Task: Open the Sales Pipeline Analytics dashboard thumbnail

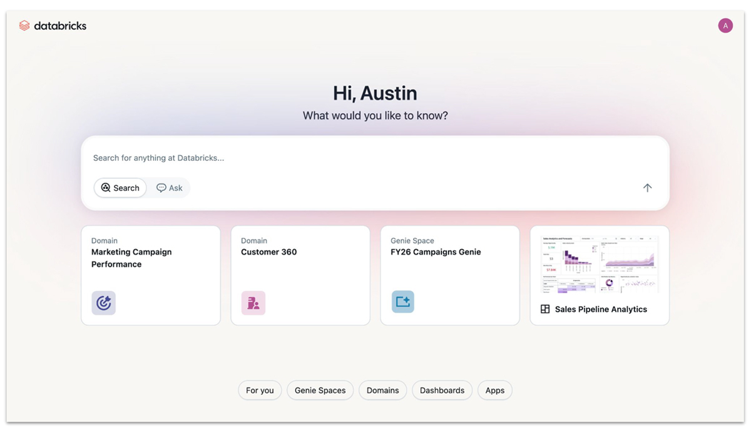Action: pos(599,264)
